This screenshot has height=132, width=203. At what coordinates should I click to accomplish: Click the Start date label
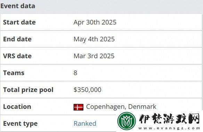pyautogui.click(x=19, y=22)
